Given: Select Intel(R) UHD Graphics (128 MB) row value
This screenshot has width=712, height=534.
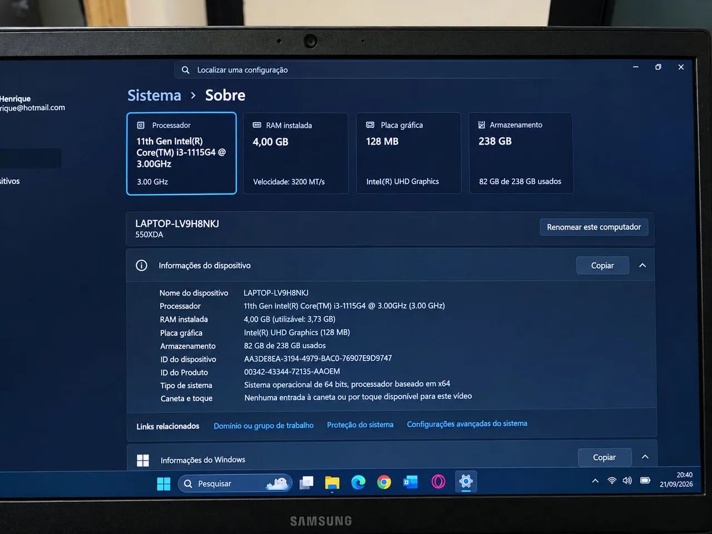Looking at the screenshot, I should pyautogui.click(x=297, y=333).
